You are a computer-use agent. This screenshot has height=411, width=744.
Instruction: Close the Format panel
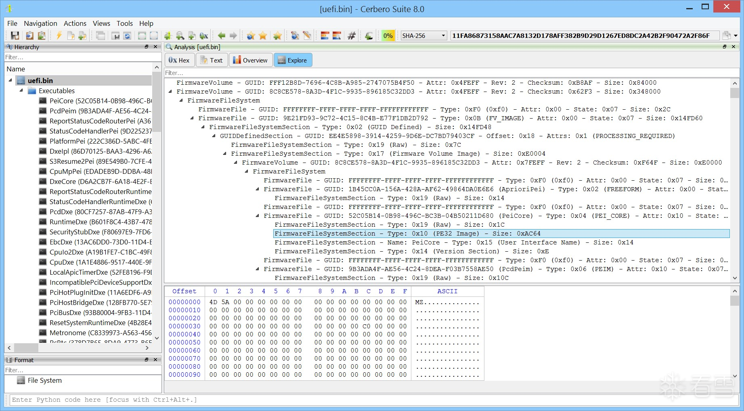point(155,360)
